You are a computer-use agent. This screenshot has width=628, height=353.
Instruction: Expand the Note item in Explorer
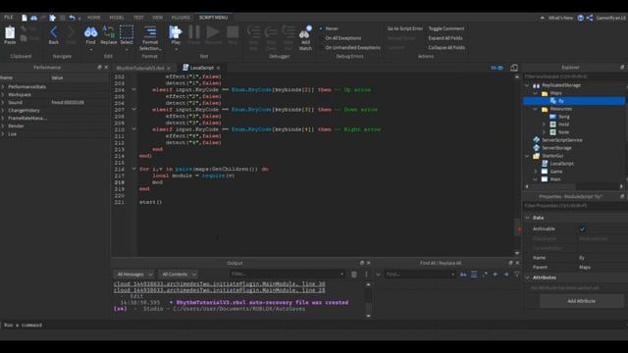click(544, 132)
